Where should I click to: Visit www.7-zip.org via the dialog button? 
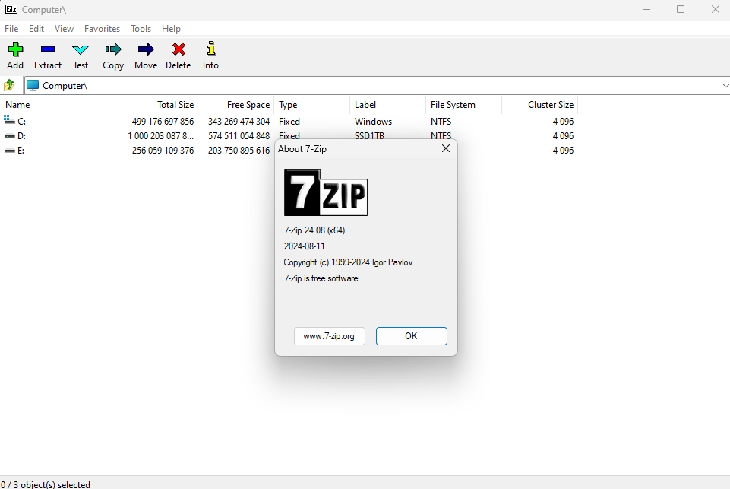[x=329, y=335]
